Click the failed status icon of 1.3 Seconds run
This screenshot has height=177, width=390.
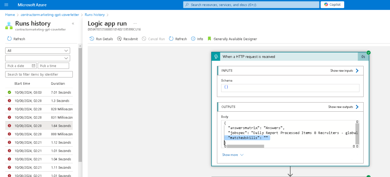click(x=10, y=101)
